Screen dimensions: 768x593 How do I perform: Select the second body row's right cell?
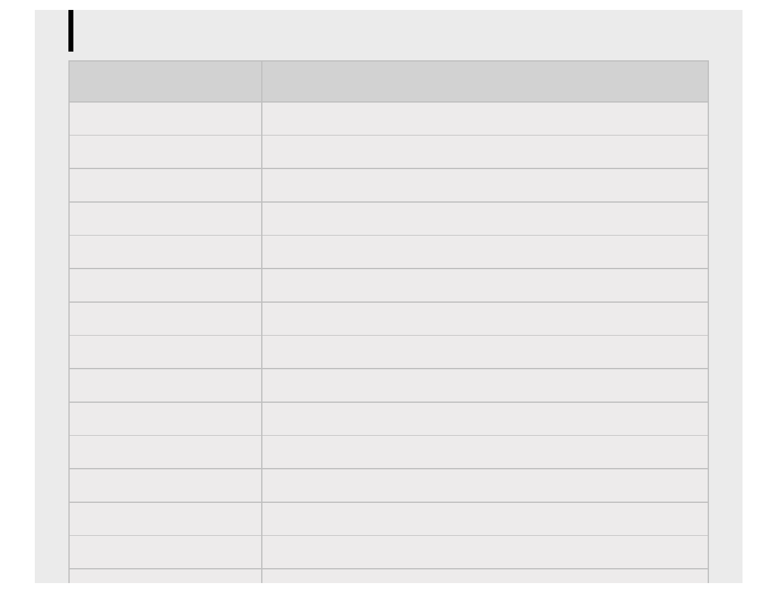(485, 152)
